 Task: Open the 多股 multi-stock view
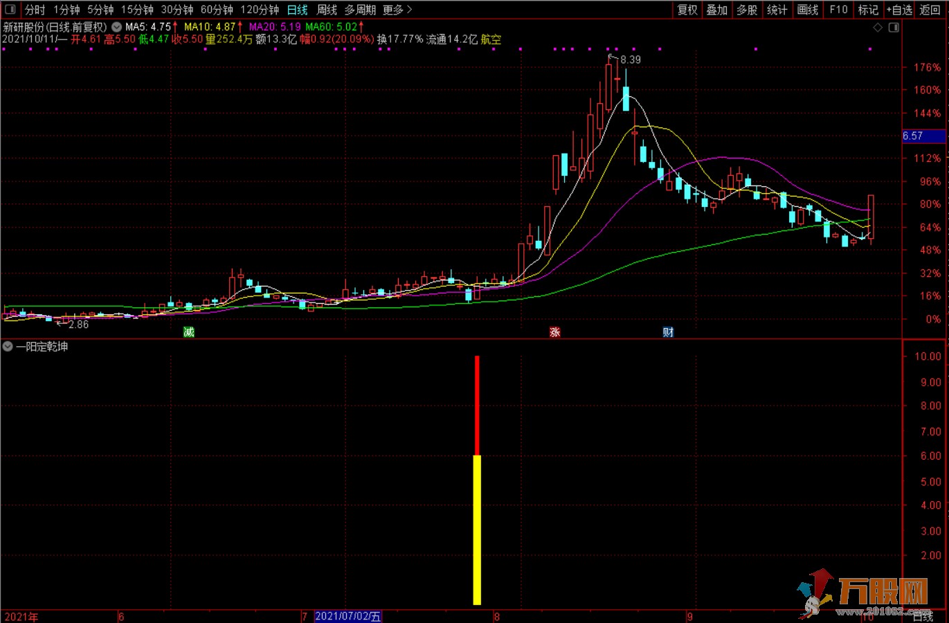(x=747, y=10)
